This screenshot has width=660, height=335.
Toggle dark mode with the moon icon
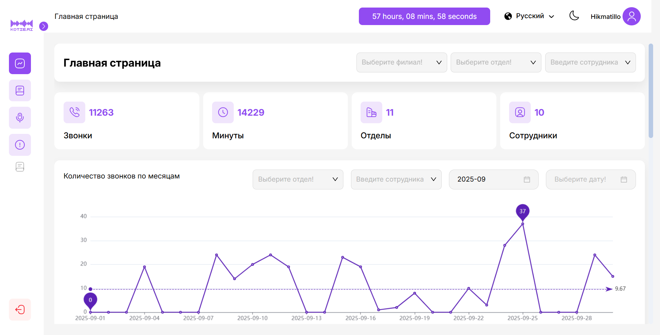[x=574, y=16]
